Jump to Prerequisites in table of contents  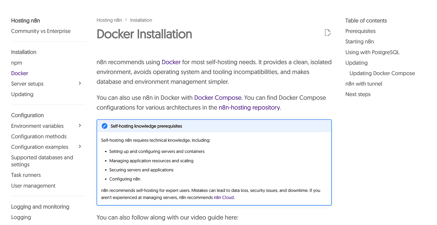coord(360,31)
